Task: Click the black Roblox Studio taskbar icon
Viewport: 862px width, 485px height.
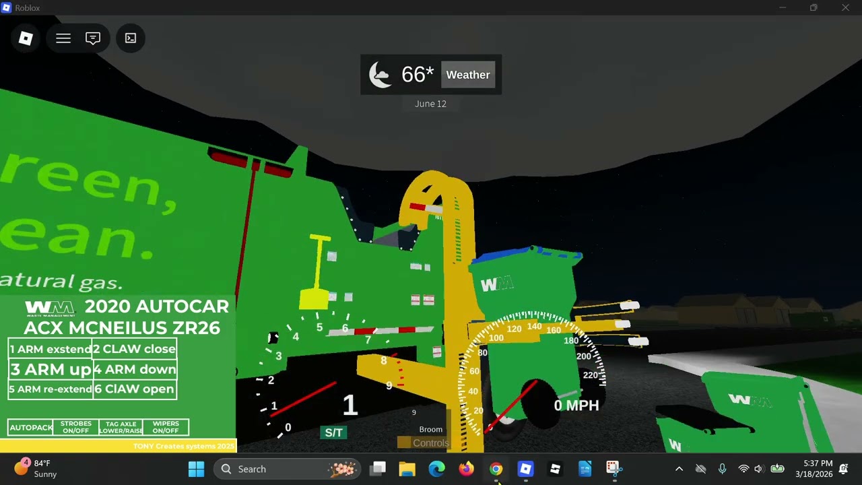Action: coord(556,469)
